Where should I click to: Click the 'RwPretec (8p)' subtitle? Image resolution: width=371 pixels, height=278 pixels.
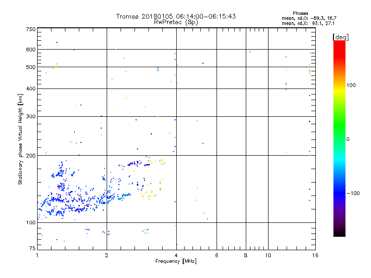coord(176,22)
